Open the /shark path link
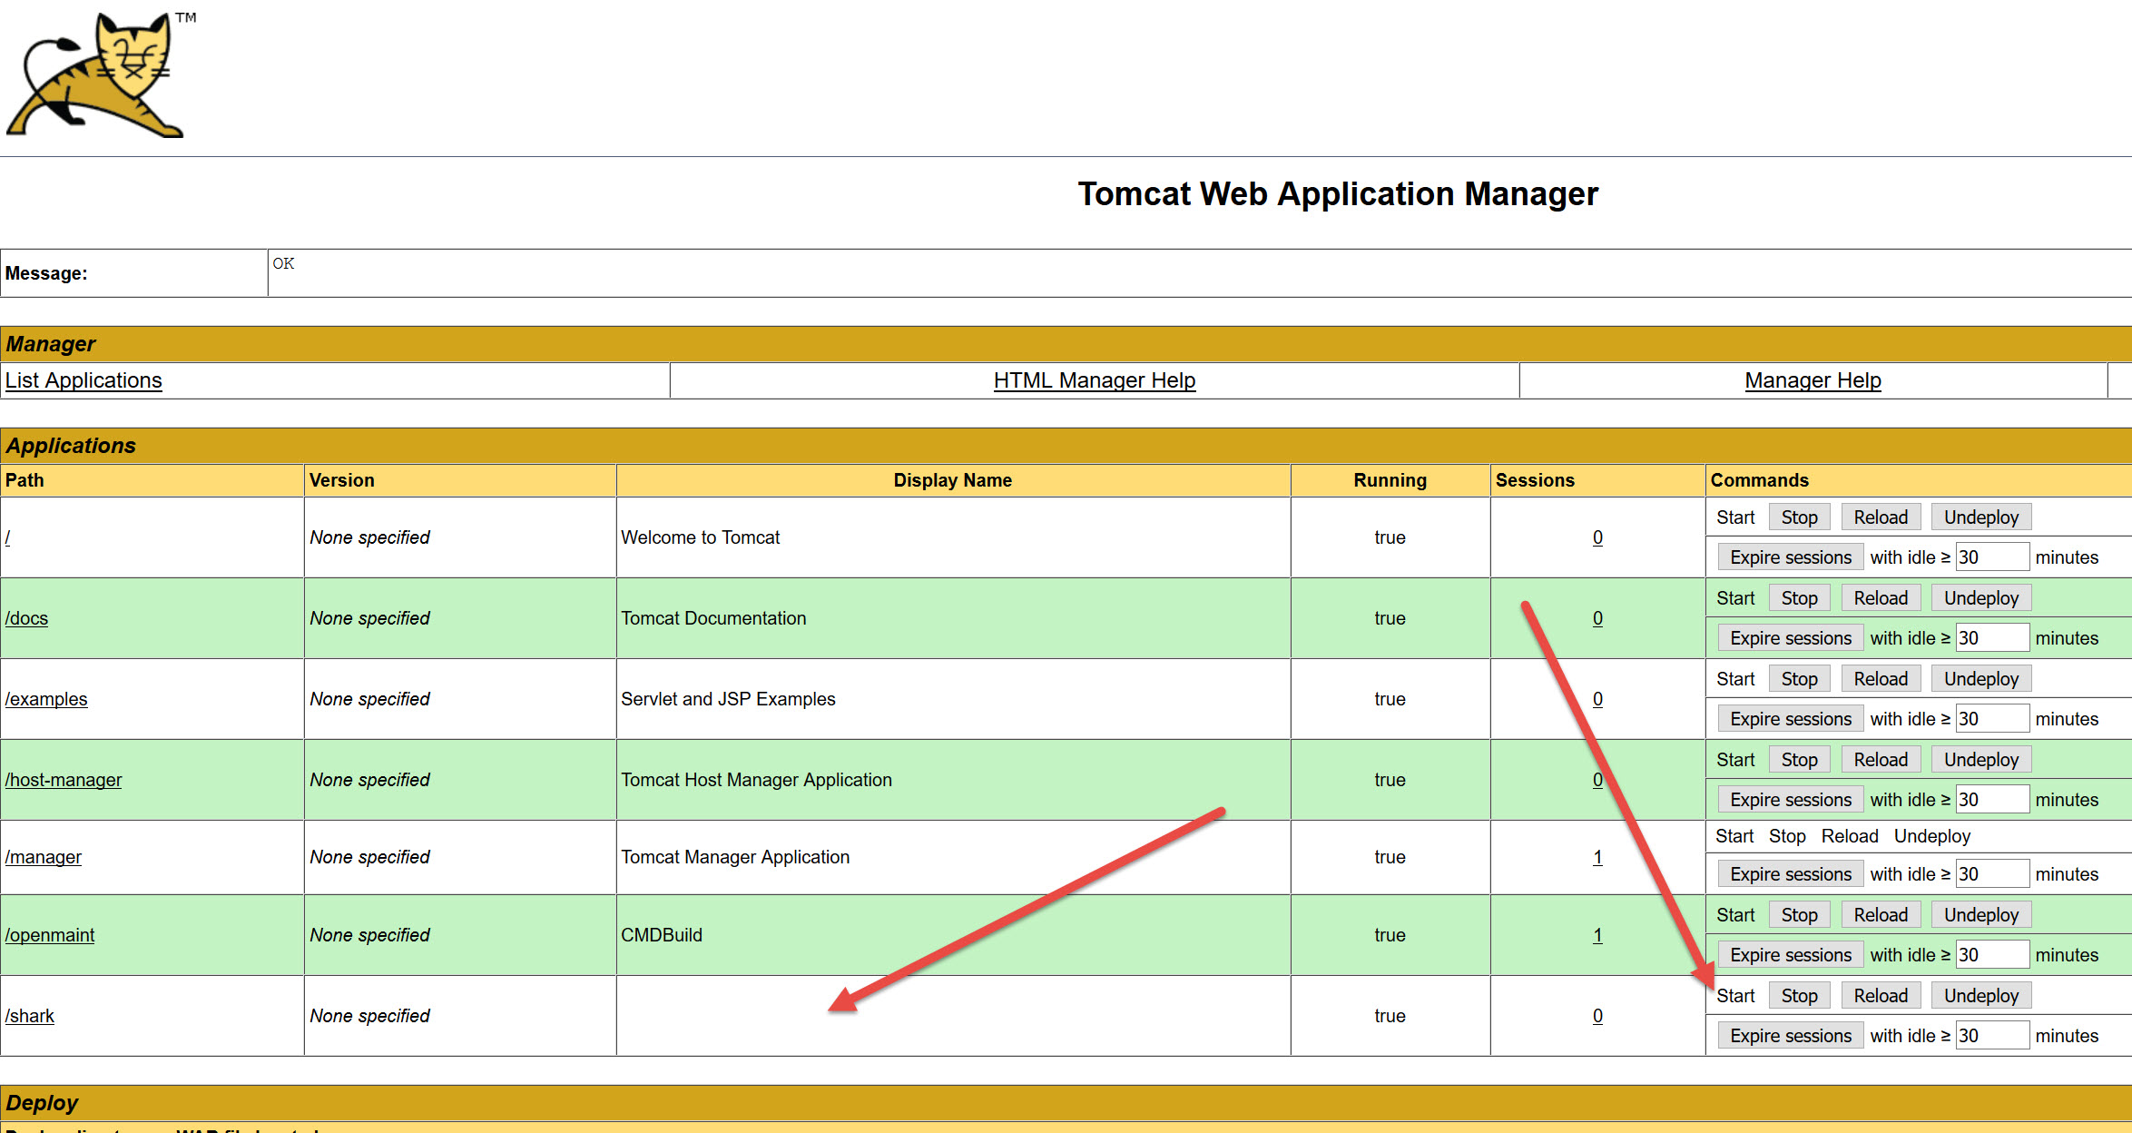 30,1016
